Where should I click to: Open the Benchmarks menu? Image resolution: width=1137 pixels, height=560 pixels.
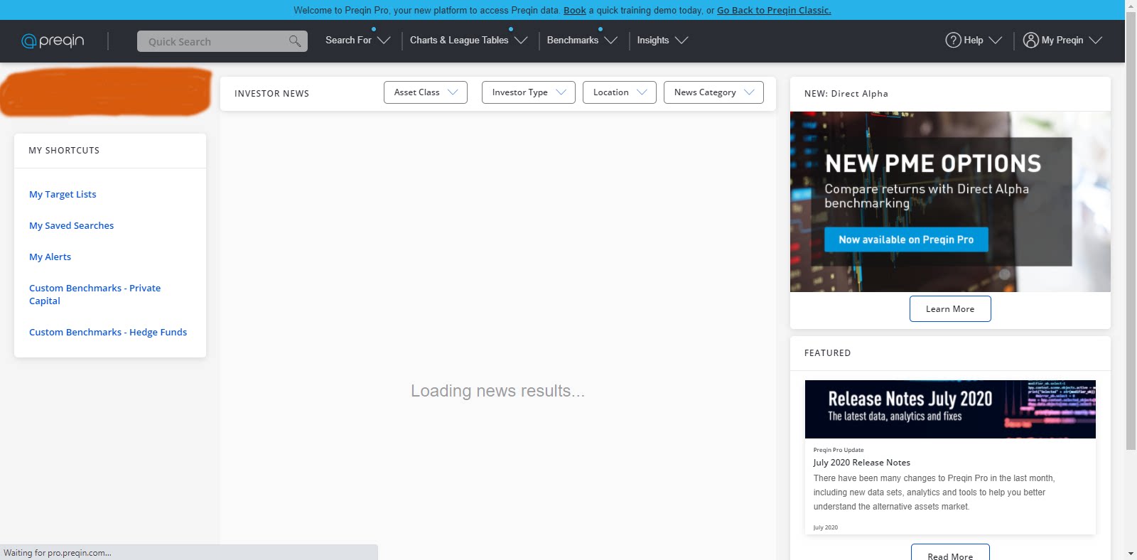pyautogui.click(x=573, y=41)
